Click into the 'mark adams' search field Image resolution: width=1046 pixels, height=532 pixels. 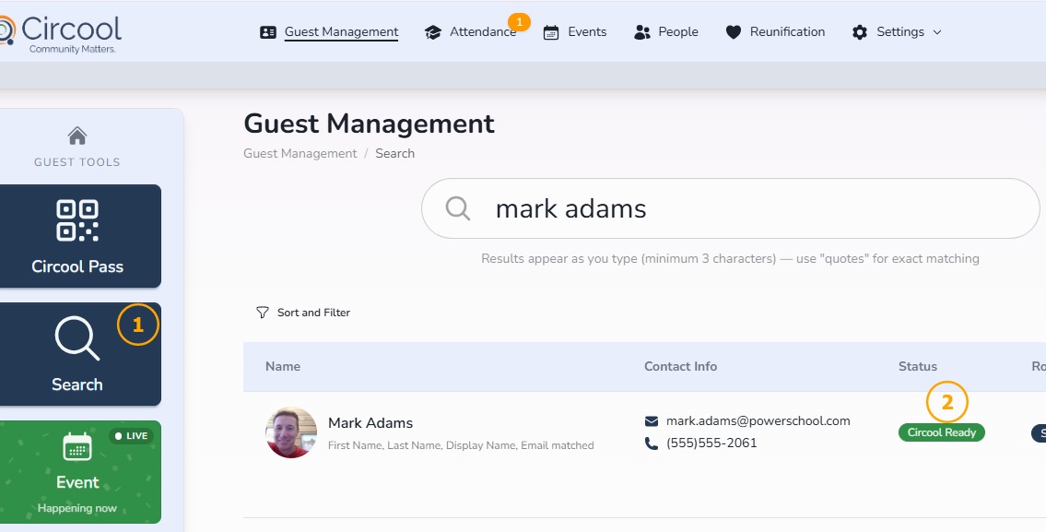(x=731, y=208)
